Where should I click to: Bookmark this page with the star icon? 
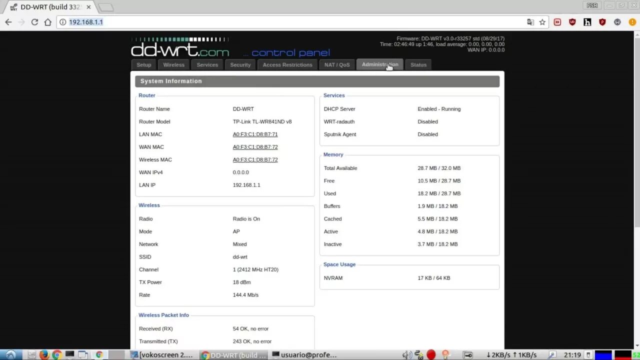542,22
